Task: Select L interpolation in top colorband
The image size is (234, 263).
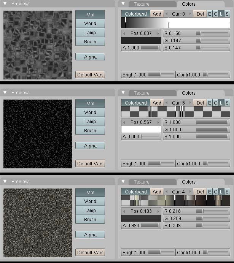Action: coord(221,14)
